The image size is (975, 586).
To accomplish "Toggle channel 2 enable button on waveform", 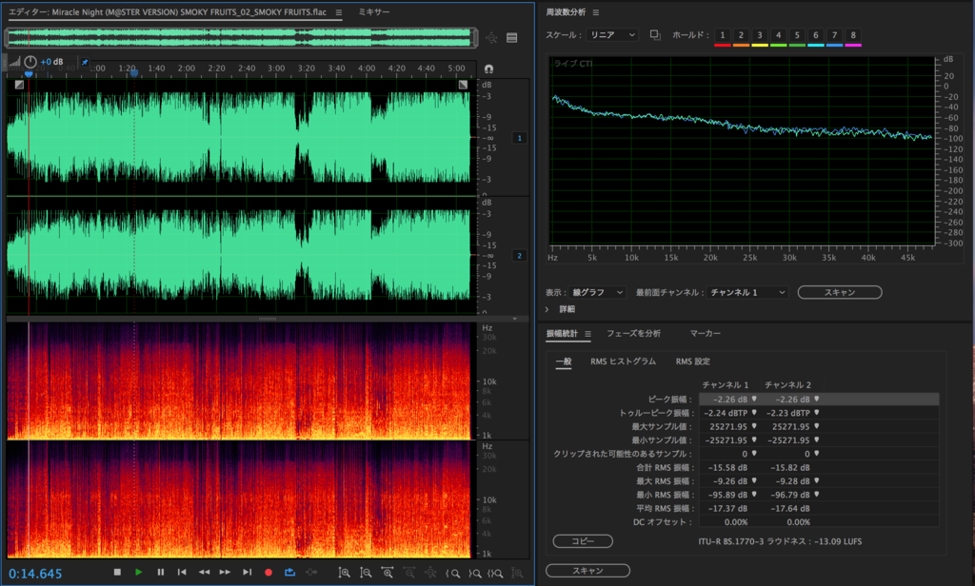I will coord(519,255).
